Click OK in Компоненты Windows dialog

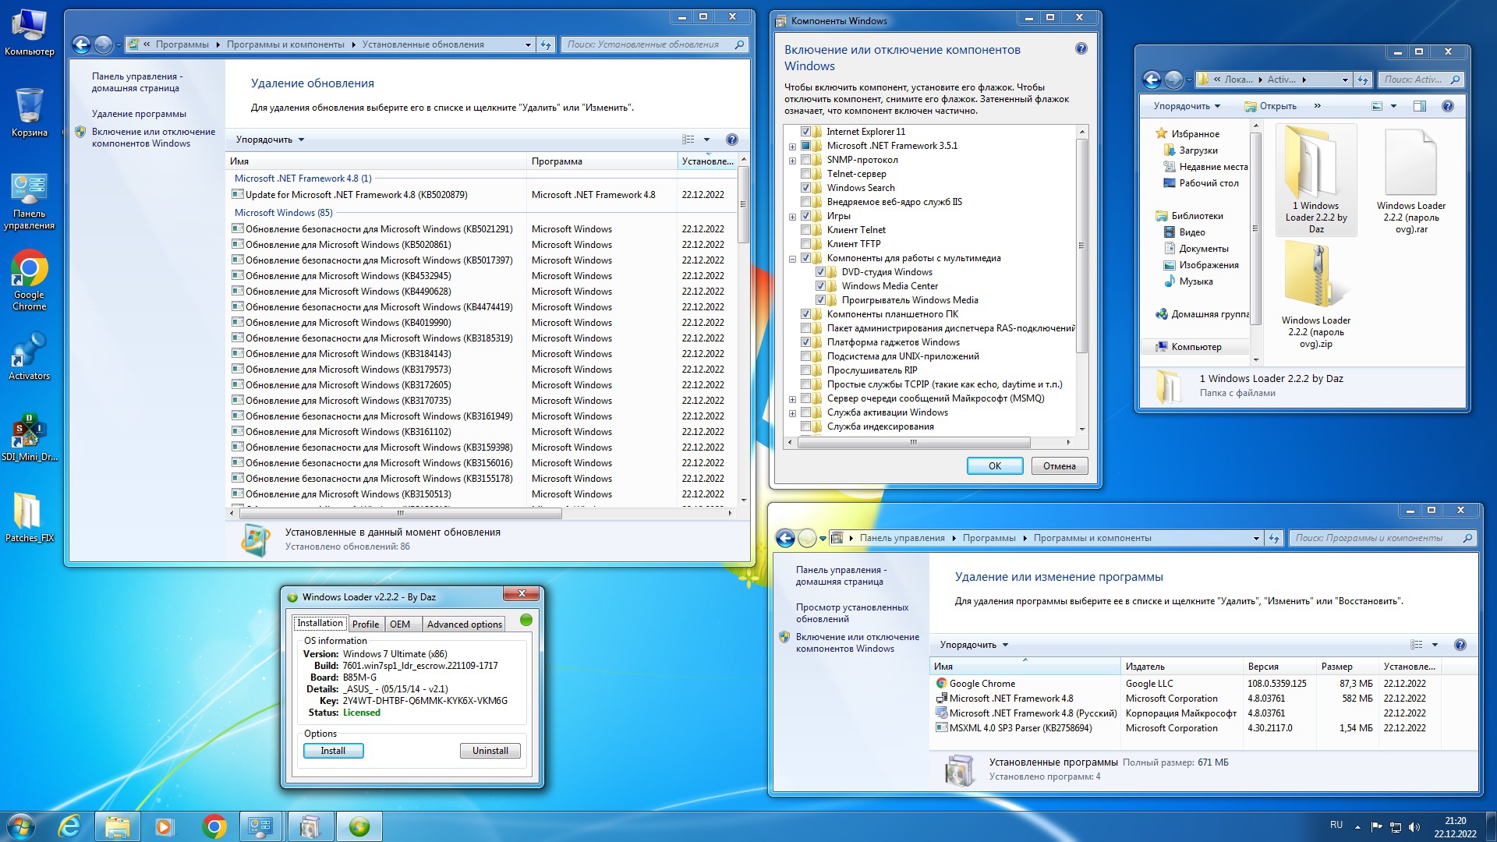995,466
